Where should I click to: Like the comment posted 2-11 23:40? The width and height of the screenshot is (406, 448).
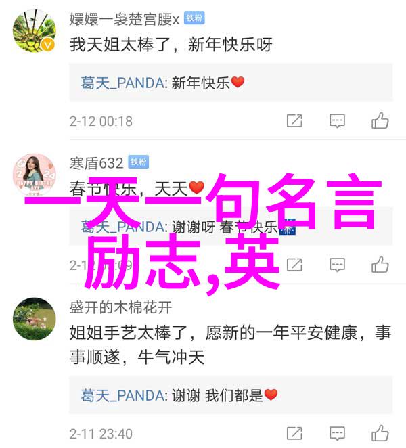380,433
